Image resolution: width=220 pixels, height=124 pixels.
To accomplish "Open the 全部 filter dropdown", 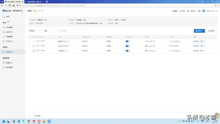I will (x=50, y=31).
